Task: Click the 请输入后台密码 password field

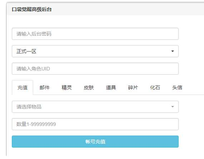Action: 95,34
